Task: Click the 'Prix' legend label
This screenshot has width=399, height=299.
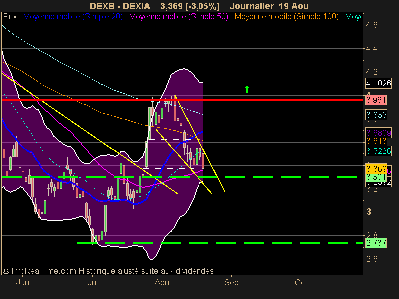Action: click(10, 17)
